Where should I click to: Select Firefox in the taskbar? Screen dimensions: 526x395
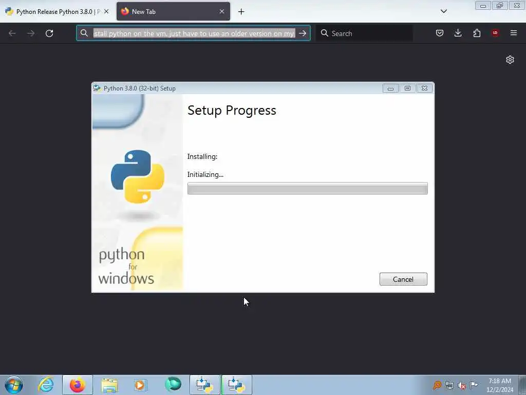coord(78,385)
